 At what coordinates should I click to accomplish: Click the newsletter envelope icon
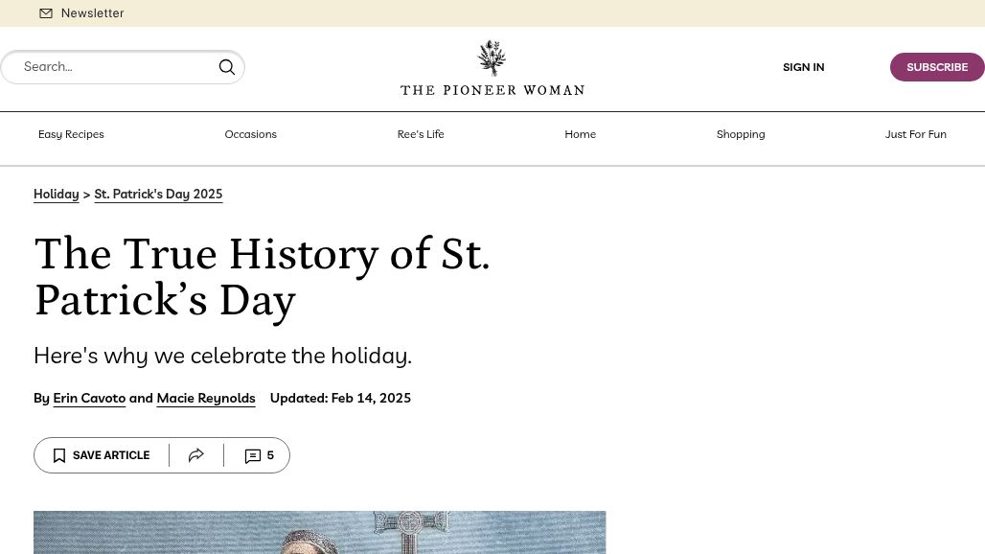(x=46, y=13)
